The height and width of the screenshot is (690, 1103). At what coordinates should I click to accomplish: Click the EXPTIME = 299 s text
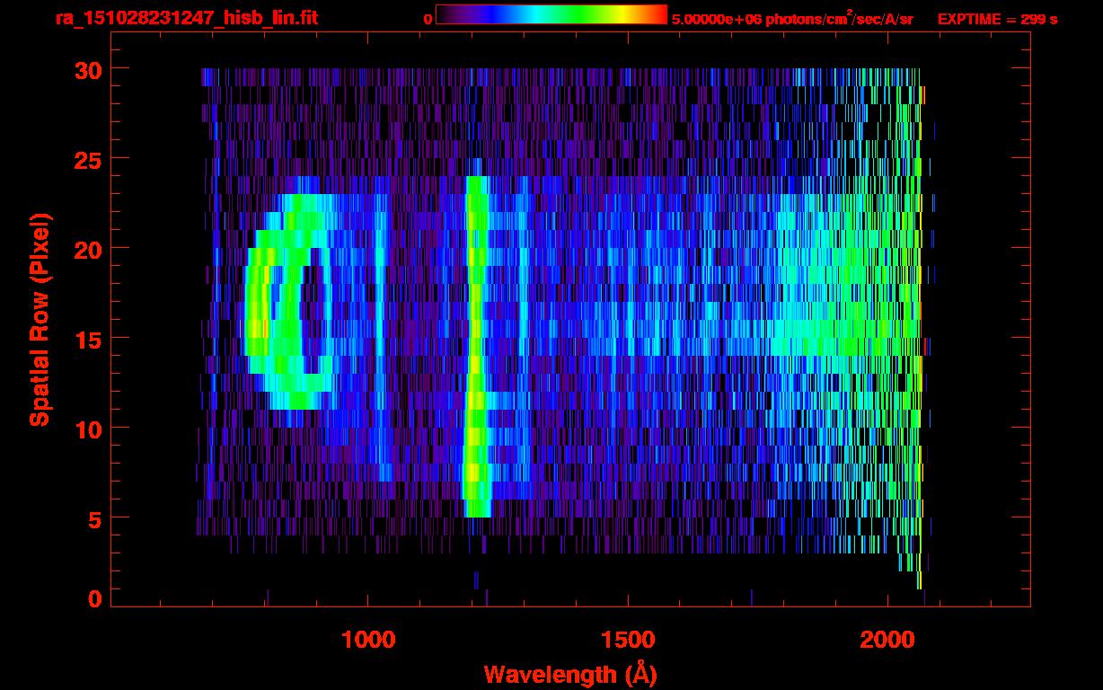coord(997,19)
